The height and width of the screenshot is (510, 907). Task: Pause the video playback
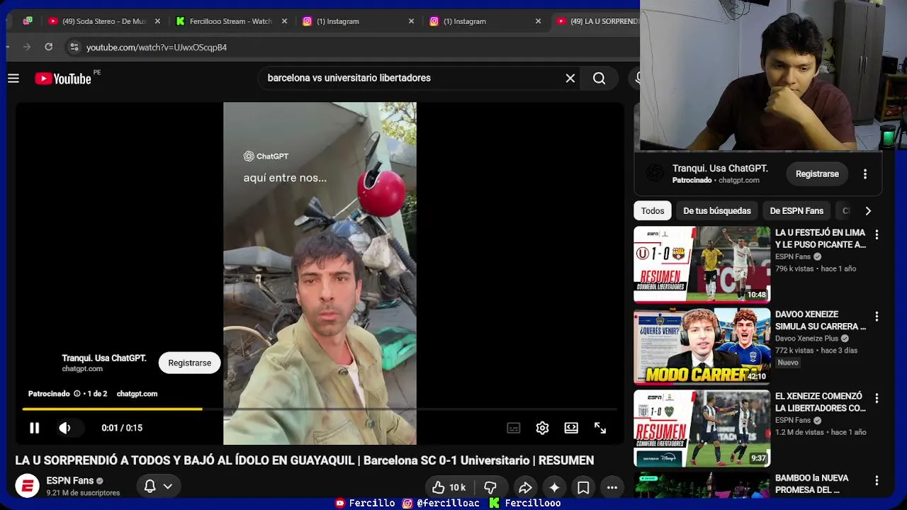(x=34, y=428)
